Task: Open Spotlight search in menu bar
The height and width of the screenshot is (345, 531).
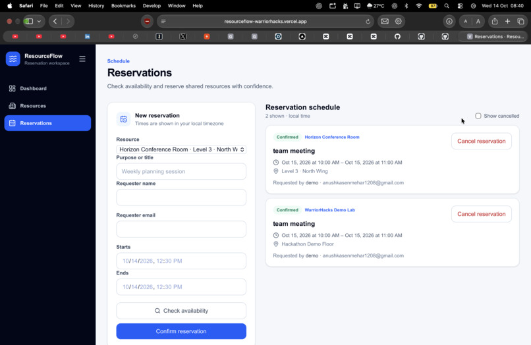Action: pos(447,6)
